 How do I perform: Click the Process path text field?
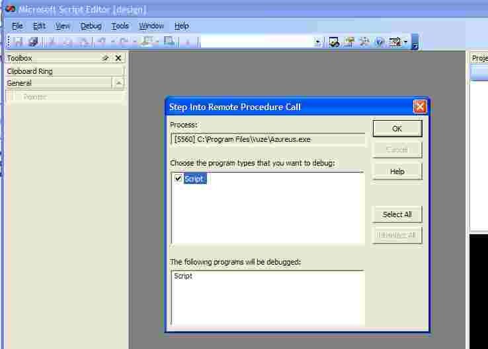[x=267, y=139]
